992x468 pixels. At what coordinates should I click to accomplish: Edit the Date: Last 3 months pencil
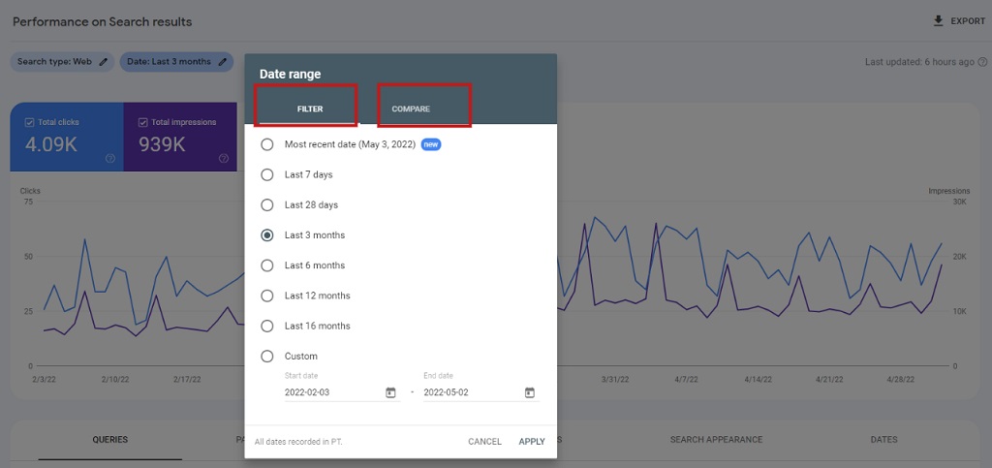click(x=222, y=62)
